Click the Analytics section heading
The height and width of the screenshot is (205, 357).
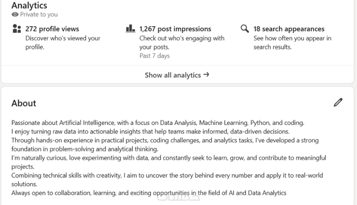[29, 5]
